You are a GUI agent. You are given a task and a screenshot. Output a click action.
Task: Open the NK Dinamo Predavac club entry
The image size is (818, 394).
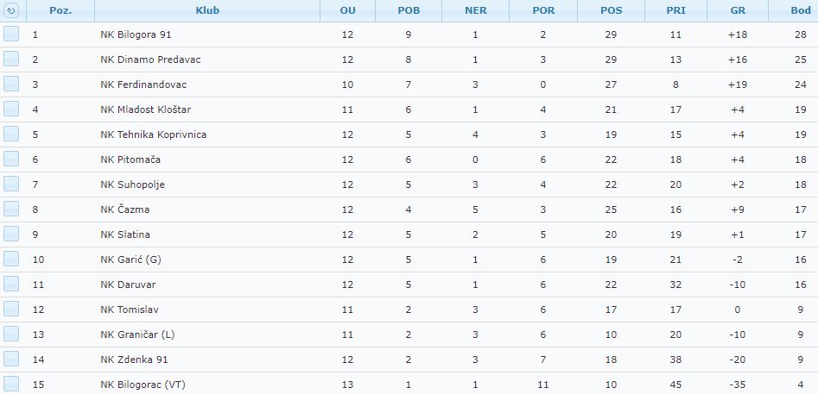pos(150,59)
